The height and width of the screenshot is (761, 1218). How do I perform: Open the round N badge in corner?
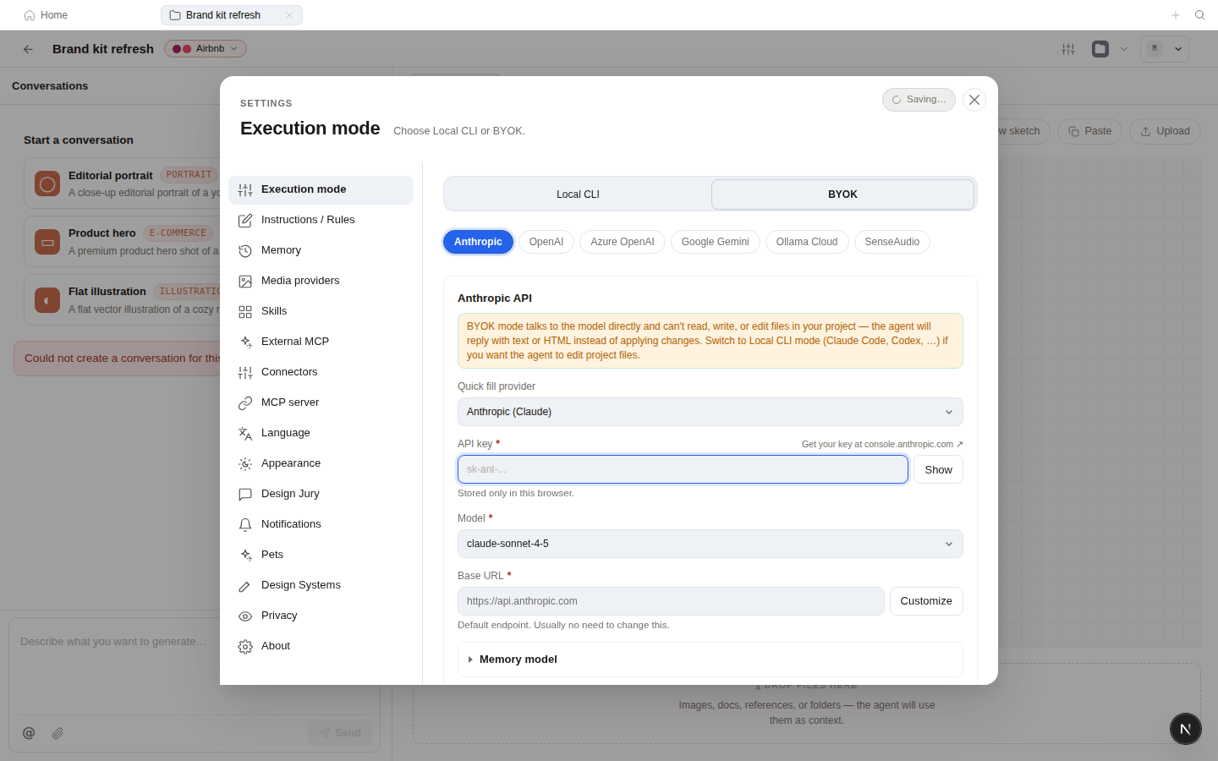[1186, 729]
